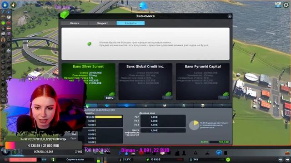Screen dimensions: 291x163
Task: Click the Банк Global Credit Inc. heading
Action: [145, 67]
